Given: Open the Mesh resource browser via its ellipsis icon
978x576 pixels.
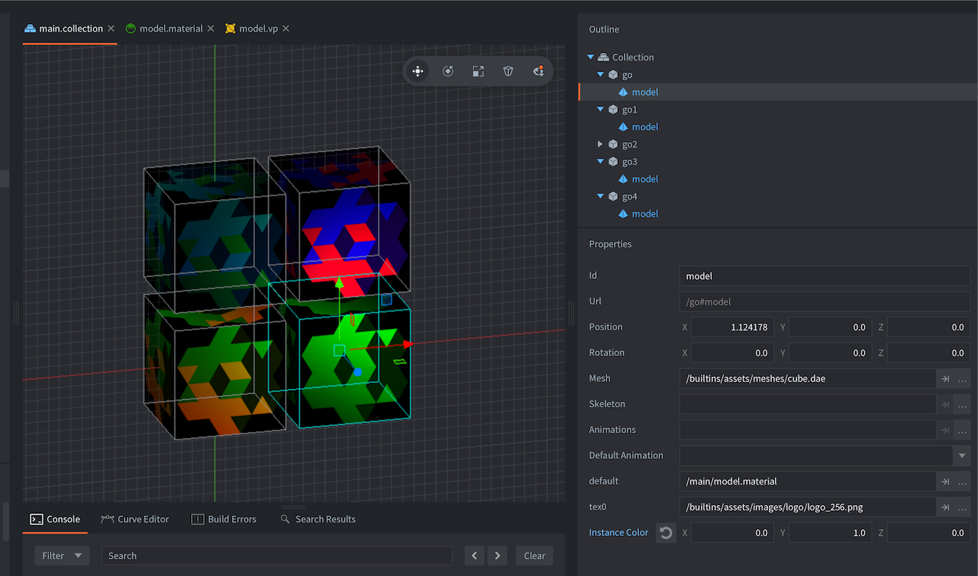Looking at the screenshot, I should click(x=962, y=379).
